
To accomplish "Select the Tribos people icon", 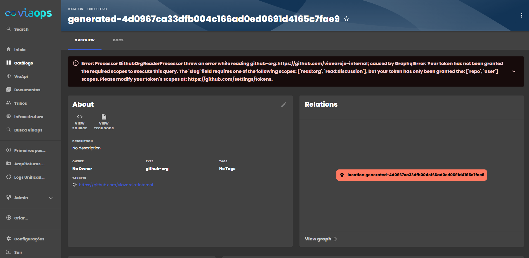I will pyautogui.click(x=8, y=103).
